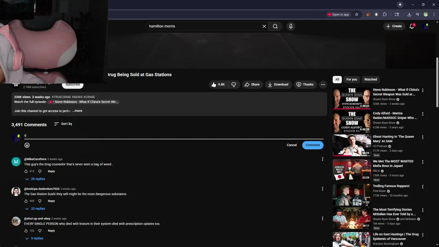Reply to lostinpa-dadenduro7555's comment

[x=51, y=201]
